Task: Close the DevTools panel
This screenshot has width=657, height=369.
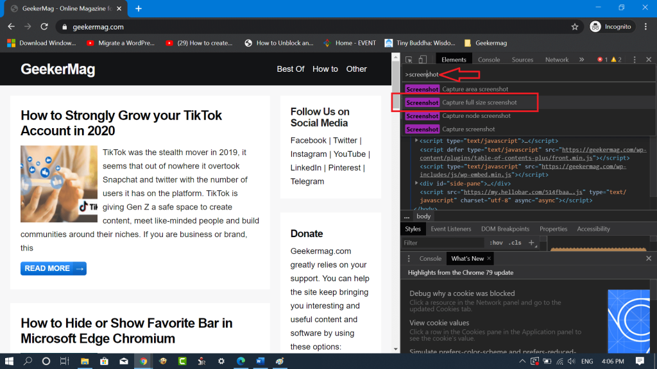Action: 649,60
